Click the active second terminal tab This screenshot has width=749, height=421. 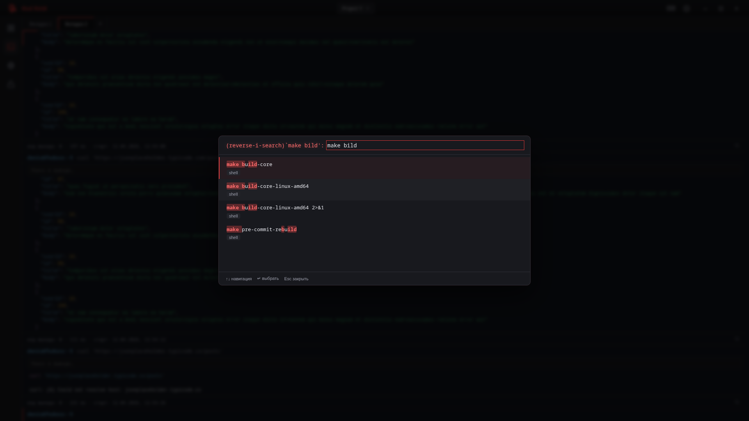pyautogui.click(x=76, y=24)
